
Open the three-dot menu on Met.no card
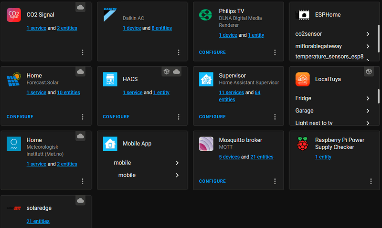[83, 181]
